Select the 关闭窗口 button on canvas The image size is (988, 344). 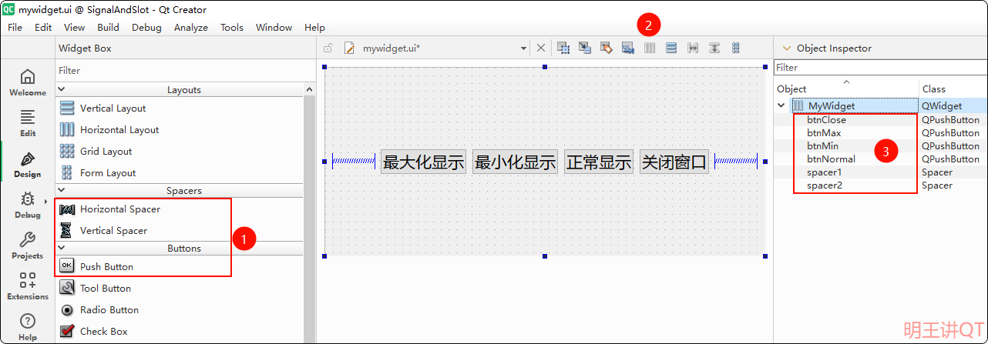674,162
